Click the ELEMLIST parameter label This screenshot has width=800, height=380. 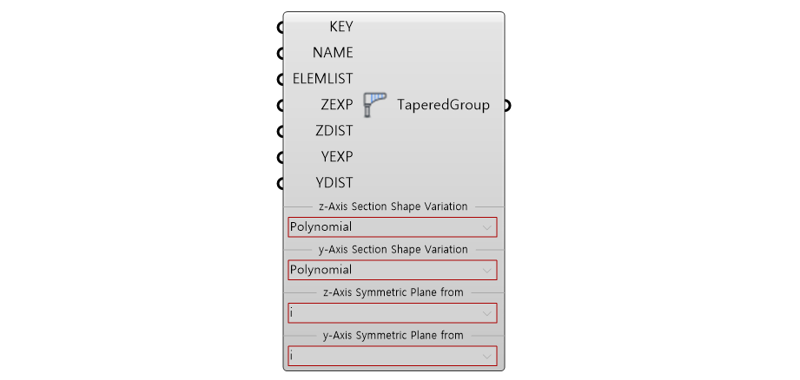[323, 79]
